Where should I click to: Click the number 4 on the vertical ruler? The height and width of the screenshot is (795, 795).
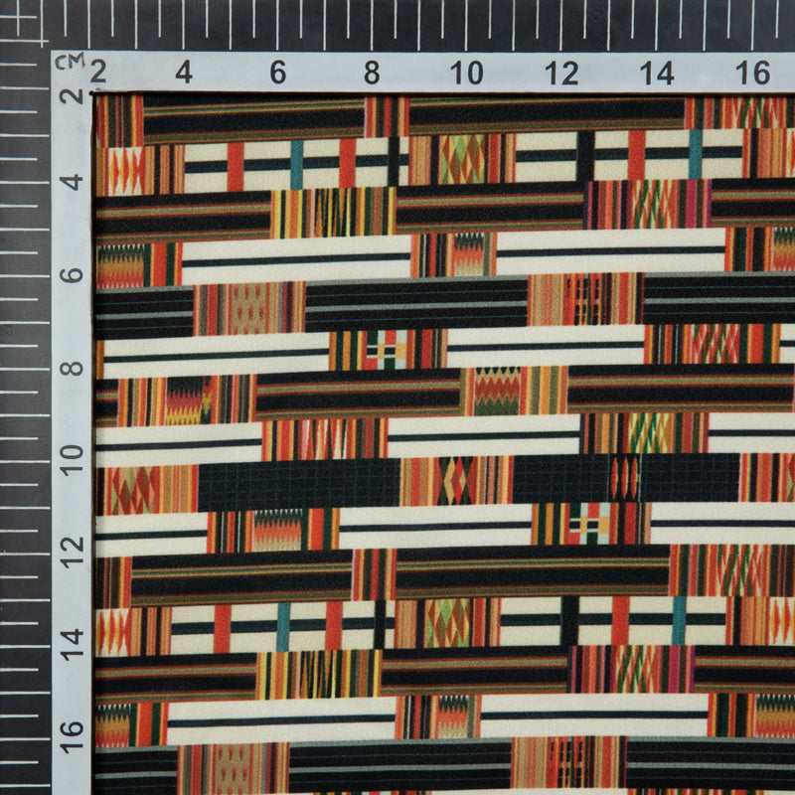pos(72,182)
